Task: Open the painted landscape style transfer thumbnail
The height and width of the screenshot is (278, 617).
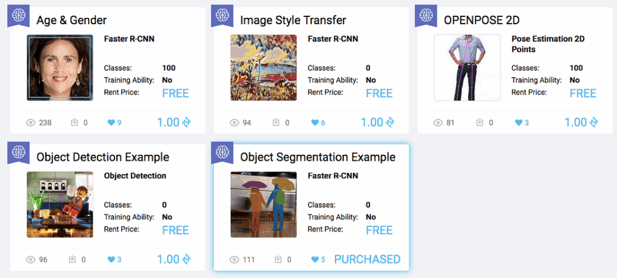Action: coord(263,67)
